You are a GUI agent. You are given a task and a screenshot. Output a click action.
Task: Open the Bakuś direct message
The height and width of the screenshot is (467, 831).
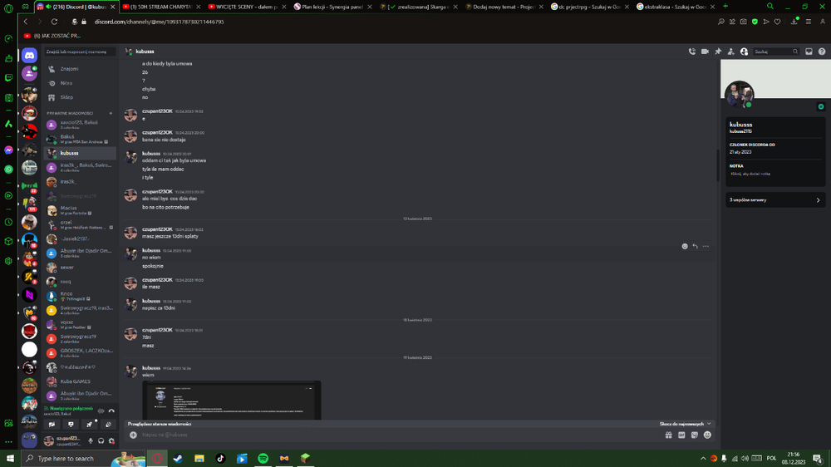click(80, 139)
